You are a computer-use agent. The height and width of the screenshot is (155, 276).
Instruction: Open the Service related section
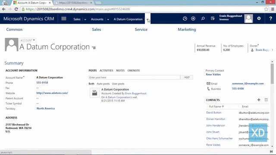(141, 30)
